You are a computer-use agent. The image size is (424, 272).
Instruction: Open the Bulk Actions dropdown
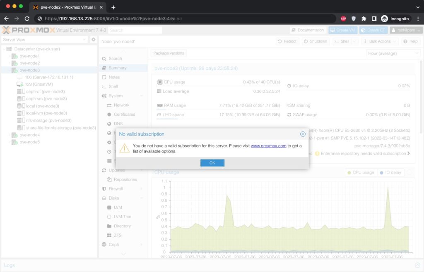pos(380,41)
